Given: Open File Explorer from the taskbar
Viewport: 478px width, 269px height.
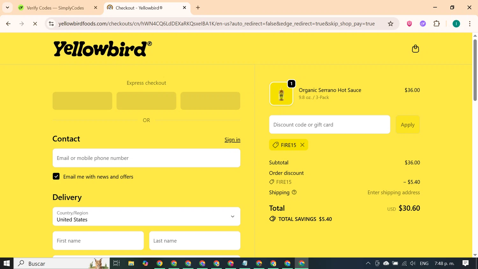Looking at the screenshot, I should point(131,263).
